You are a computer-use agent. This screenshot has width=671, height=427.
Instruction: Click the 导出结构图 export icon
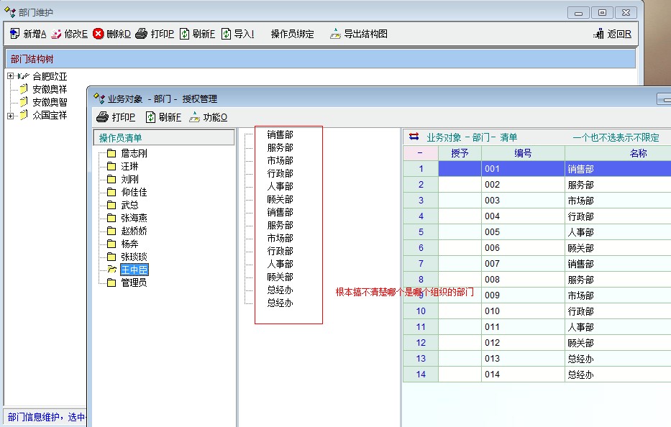tap(335, 34)
